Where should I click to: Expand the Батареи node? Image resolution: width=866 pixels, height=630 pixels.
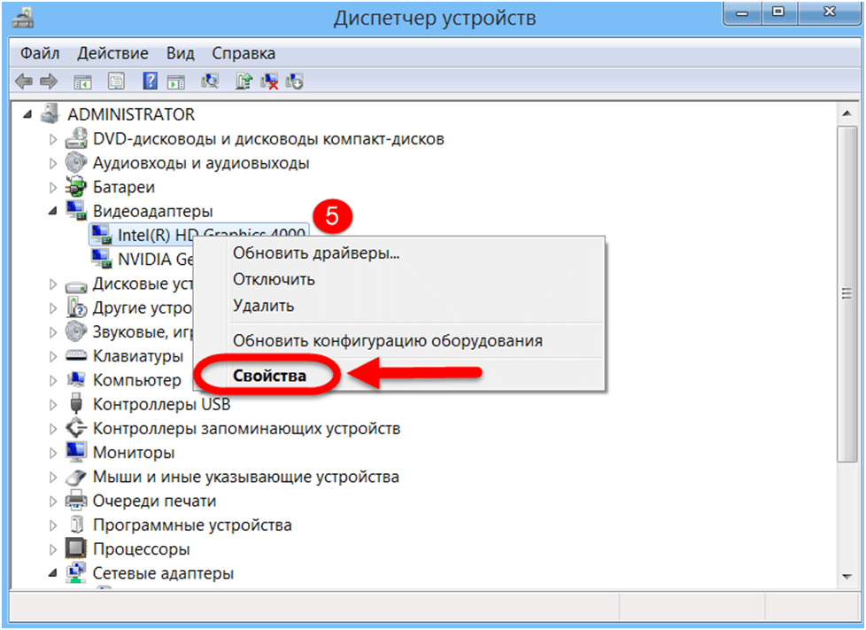click(53, 187)
